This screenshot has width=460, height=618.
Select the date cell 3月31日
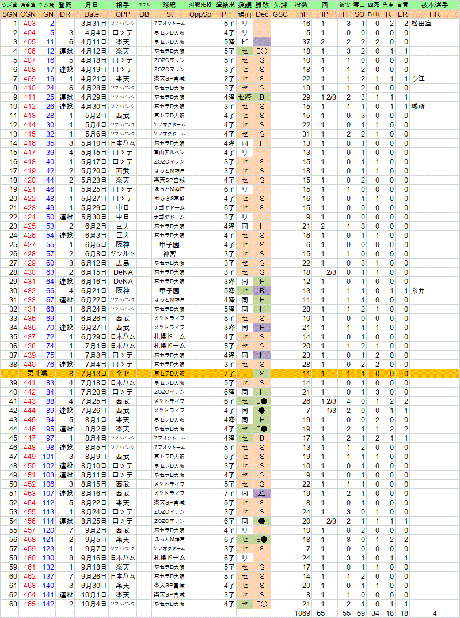click(92, 23)
